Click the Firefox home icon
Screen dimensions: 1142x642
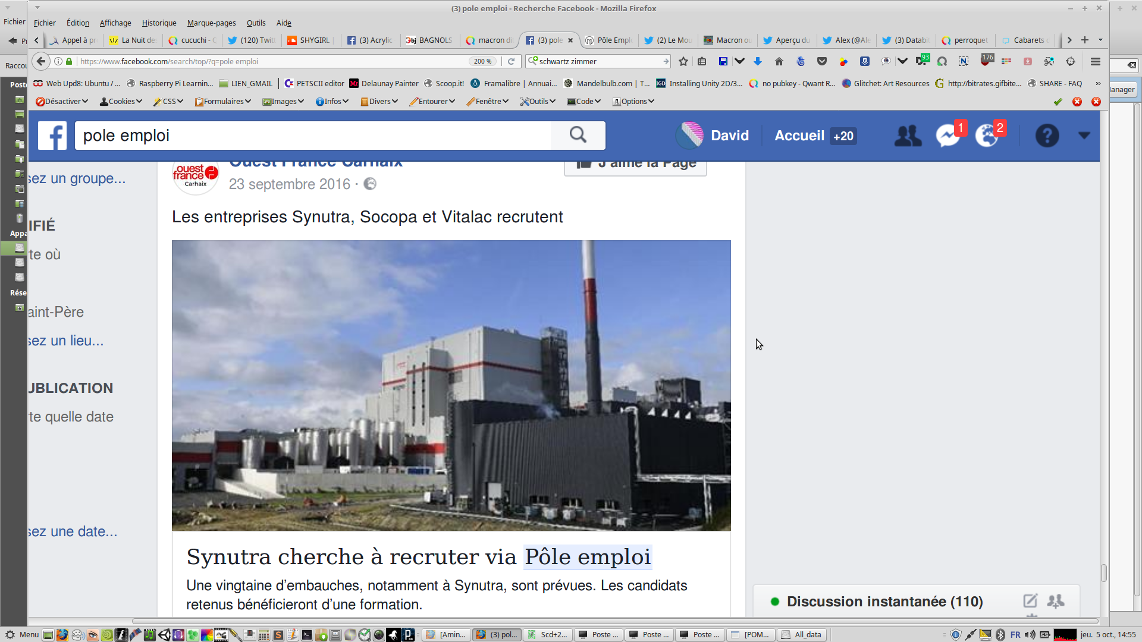pos(779,61)
